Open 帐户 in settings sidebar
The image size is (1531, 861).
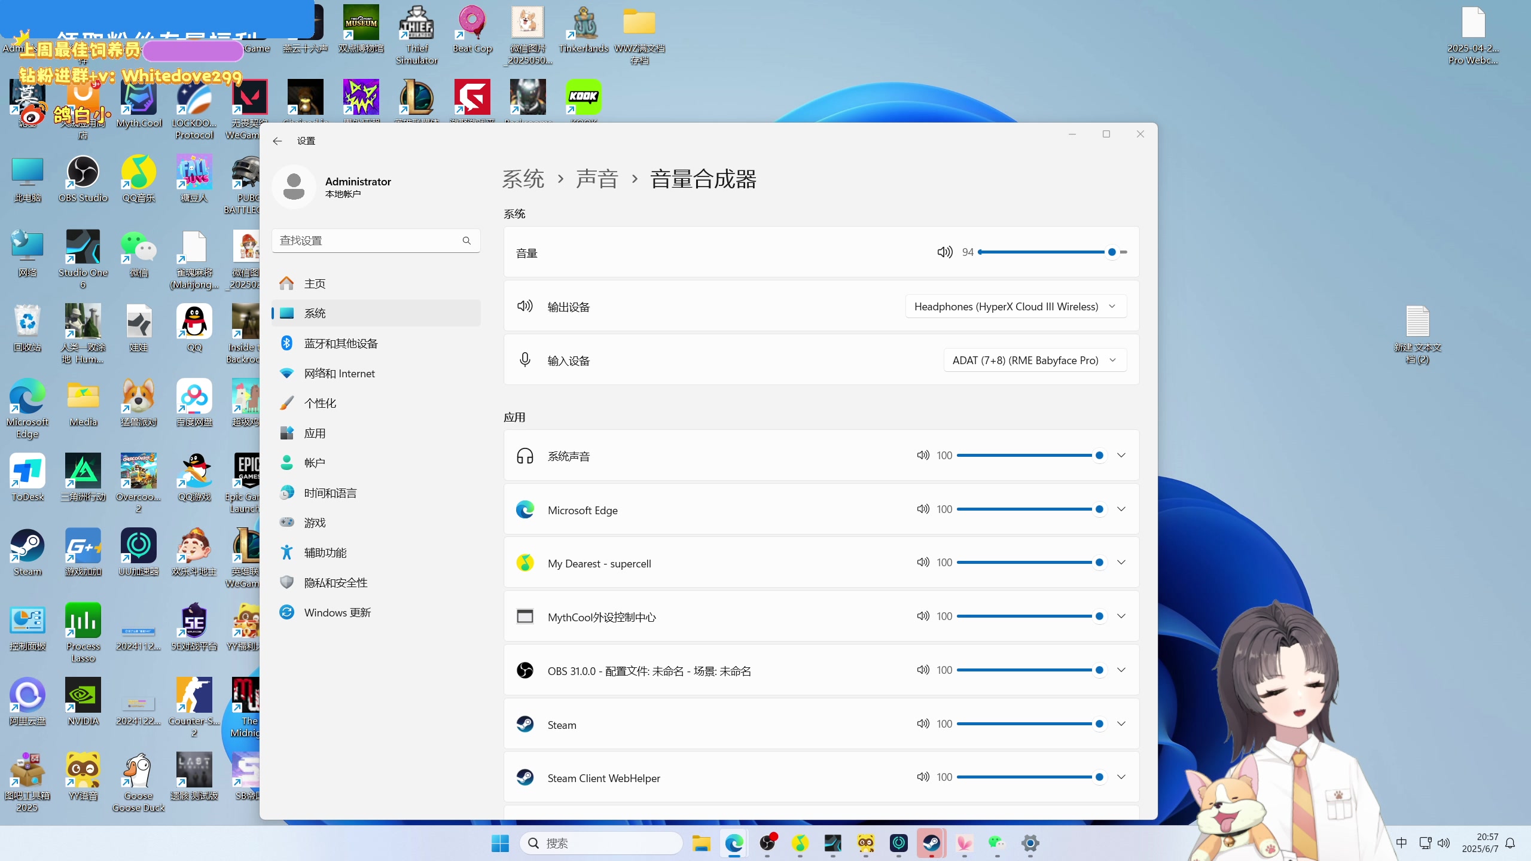coord(376,463)
